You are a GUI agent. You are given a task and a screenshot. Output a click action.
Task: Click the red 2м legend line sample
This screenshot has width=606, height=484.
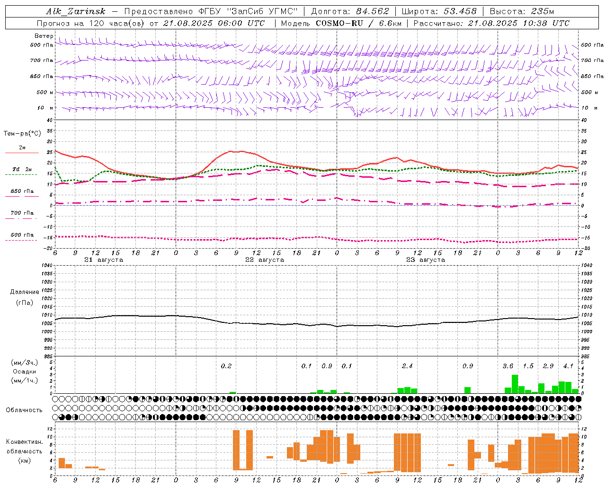(x=22, y=153)
